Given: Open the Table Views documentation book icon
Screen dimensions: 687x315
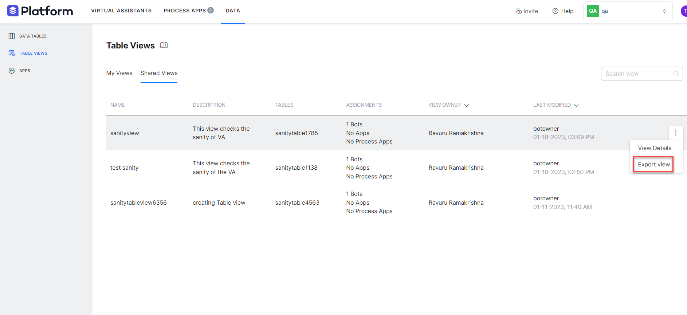Looking at the screenshot, I should 164,45.
